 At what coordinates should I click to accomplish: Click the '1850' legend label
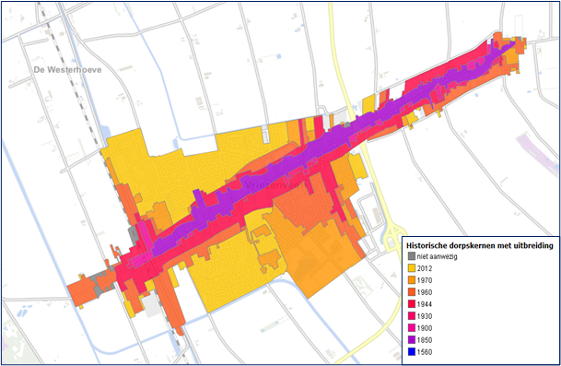[425, 340]
